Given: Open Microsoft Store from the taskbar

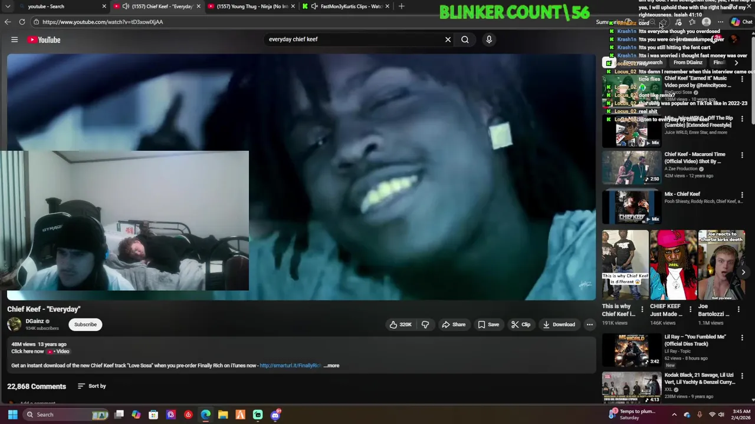Looking at the screenshot, I should click(x=153, y=415).
